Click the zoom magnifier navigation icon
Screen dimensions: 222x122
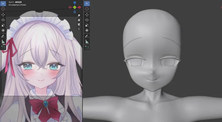[79, 15]
